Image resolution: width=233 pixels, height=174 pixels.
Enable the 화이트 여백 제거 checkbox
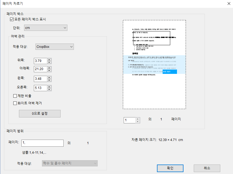[15, 103]
